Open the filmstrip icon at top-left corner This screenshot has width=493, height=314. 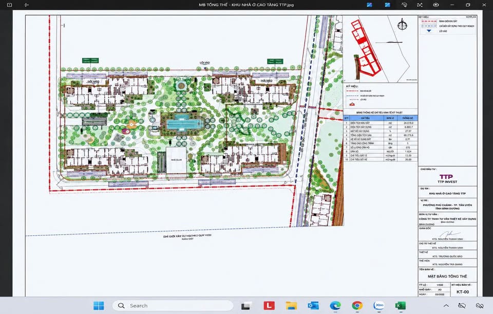click(x=9, y=5)
